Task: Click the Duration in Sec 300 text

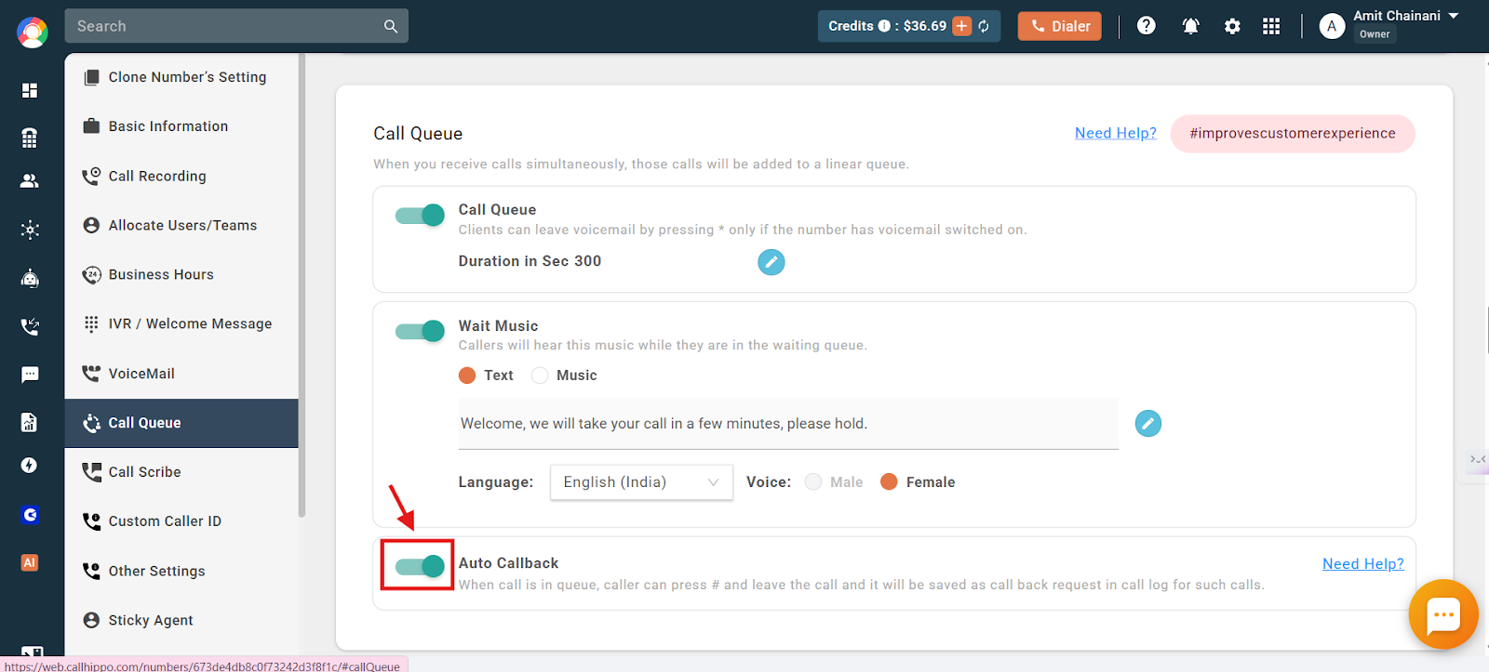Action: (530, 261)
